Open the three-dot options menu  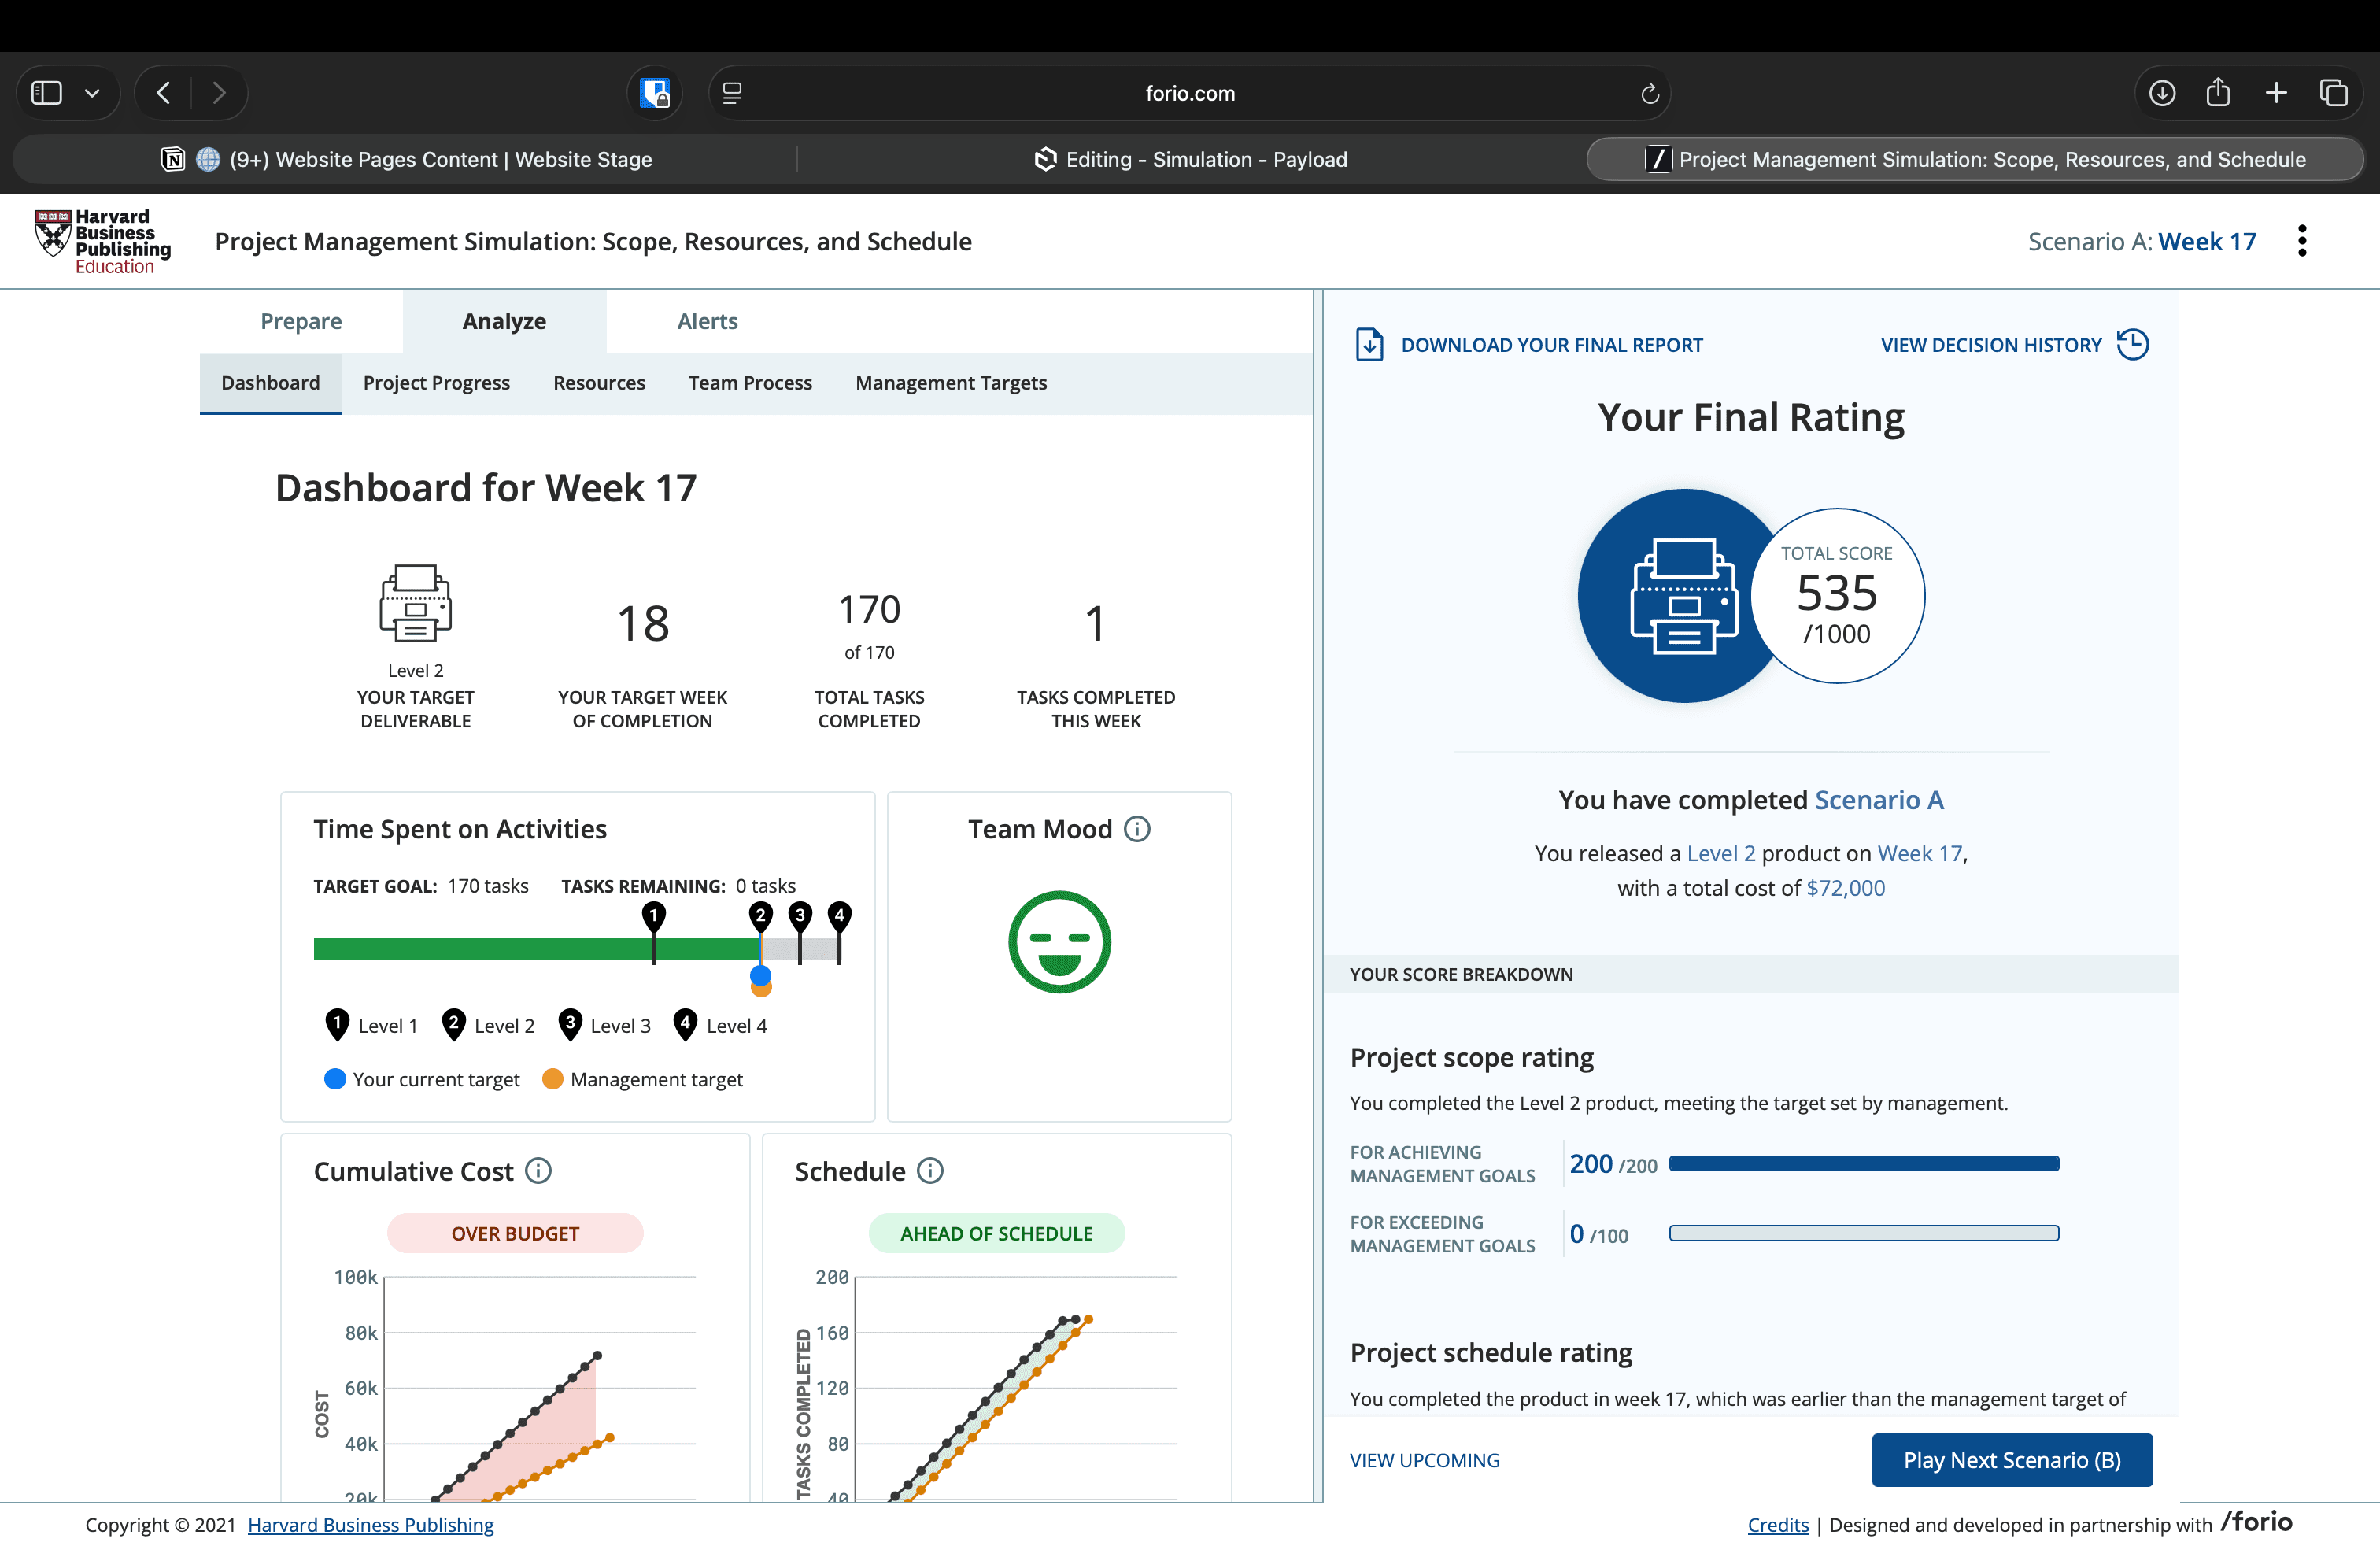coord(2302,241)
